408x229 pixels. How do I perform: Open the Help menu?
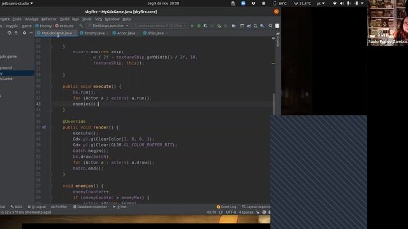pos(126,19)
